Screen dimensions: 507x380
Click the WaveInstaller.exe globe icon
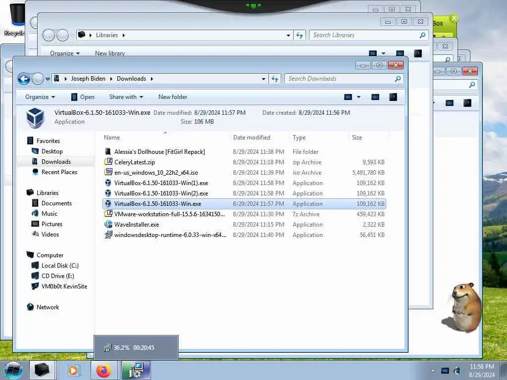pos(108,224)
